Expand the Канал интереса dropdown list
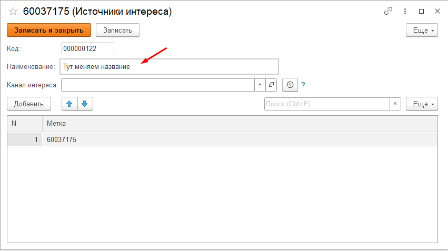 pos(260,85)
